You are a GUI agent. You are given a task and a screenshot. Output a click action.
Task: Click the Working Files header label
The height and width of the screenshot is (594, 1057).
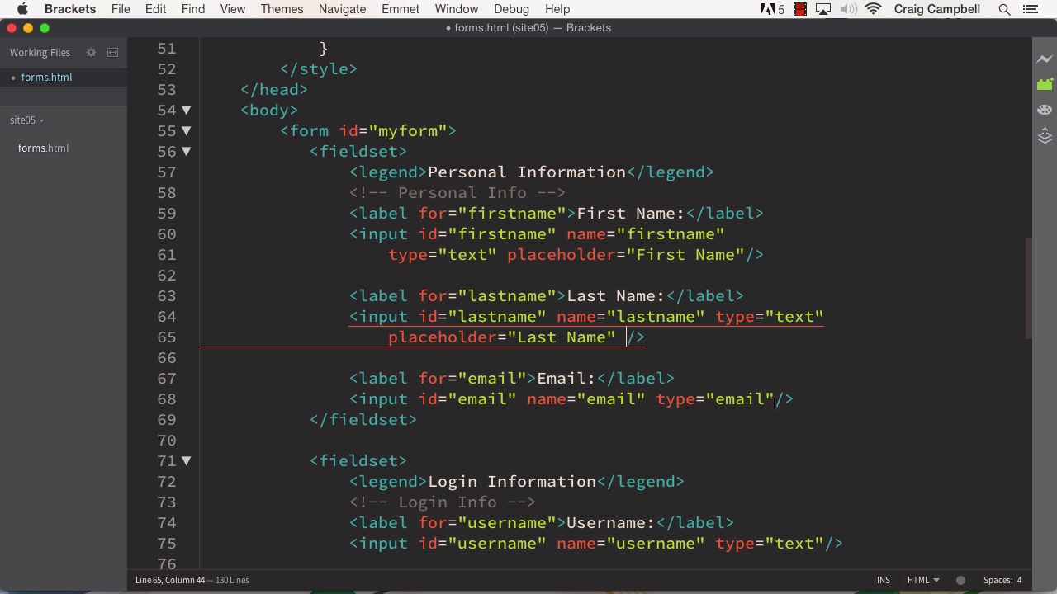point(40,52)
